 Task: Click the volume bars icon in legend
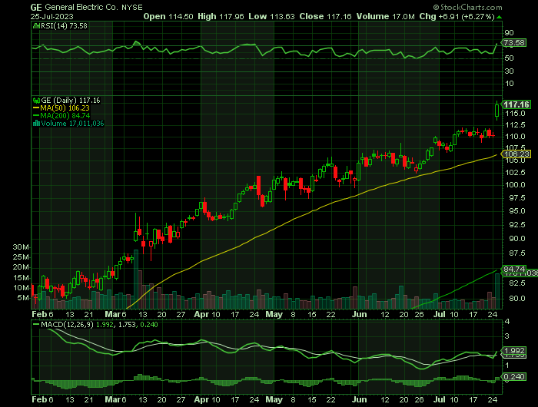tap(36, 124)
